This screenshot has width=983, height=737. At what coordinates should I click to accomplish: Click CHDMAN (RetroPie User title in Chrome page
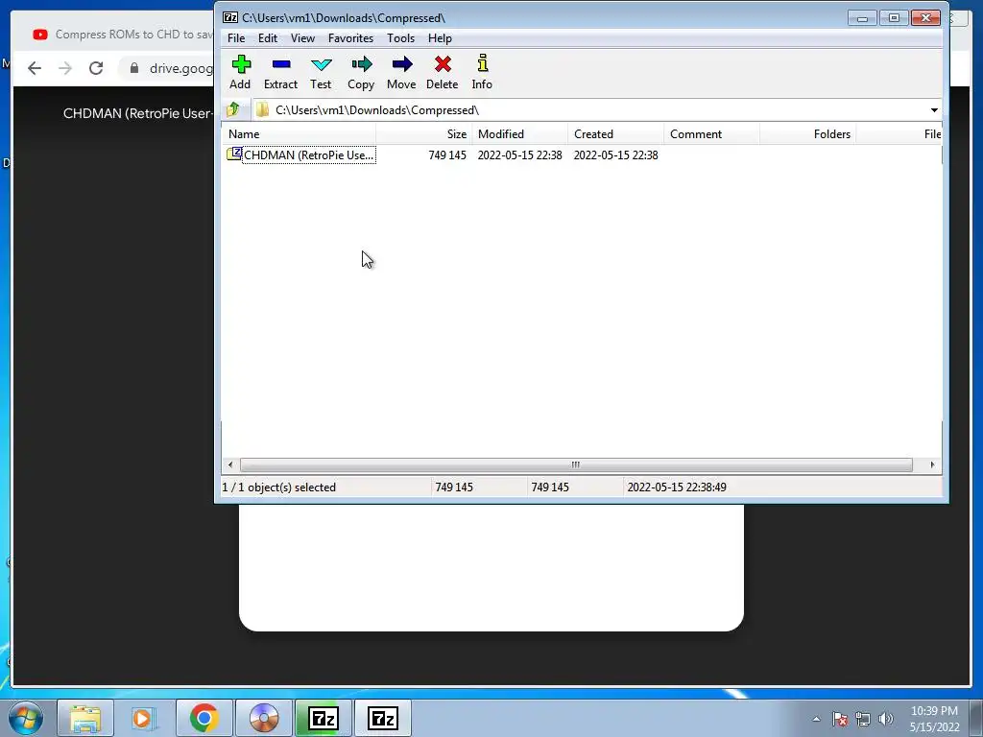tap(137, 113)
